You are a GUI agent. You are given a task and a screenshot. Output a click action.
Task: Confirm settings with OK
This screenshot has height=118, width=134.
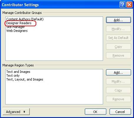coord(95,112)
